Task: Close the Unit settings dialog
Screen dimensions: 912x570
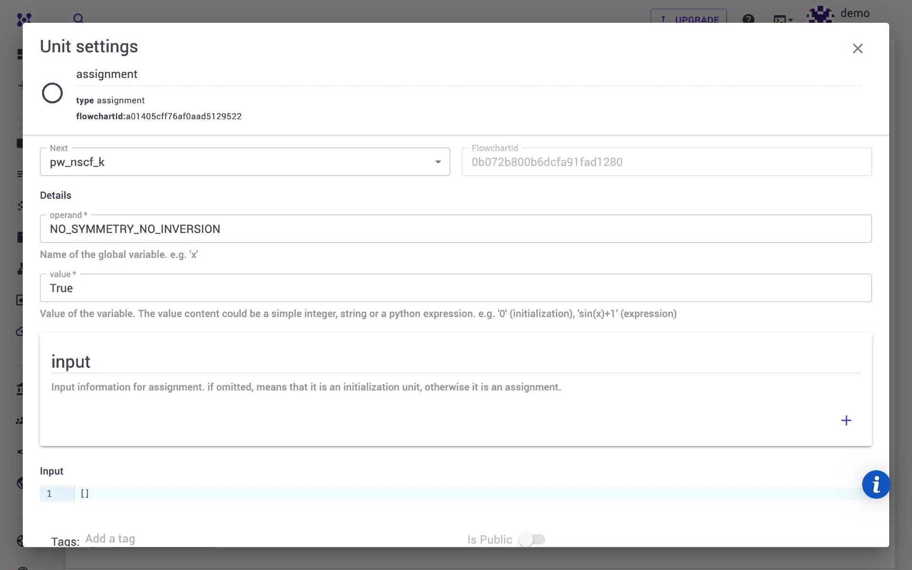Action: (857, 48)
